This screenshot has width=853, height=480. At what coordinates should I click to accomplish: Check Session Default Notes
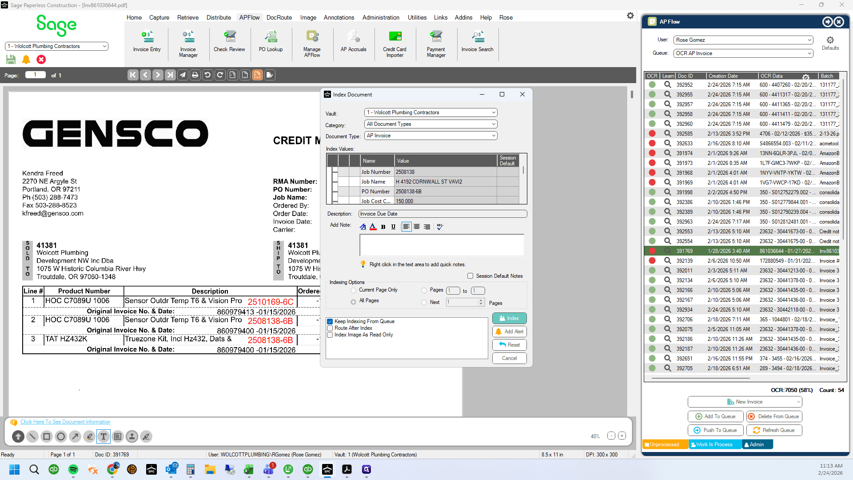(470, 276)
